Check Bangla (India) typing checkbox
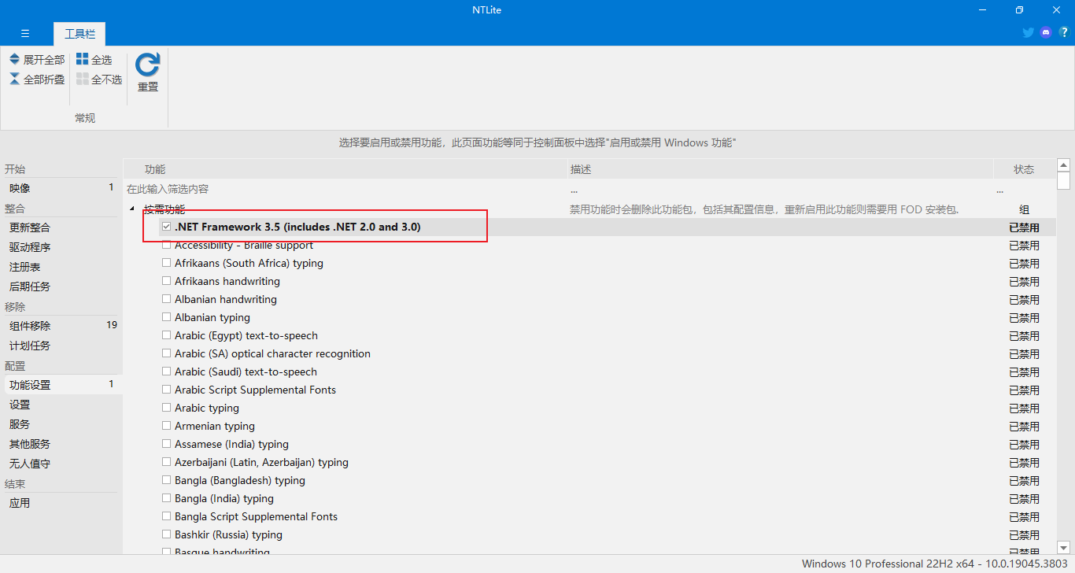Image resolution: width=1075 pixels, height=573 pixels. 166,498
